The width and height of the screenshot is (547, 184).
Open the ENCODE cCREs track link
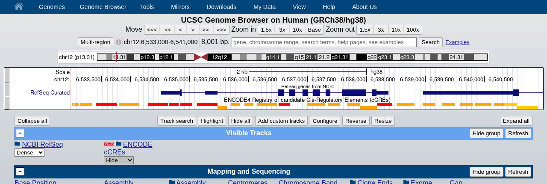pos(128,148)
